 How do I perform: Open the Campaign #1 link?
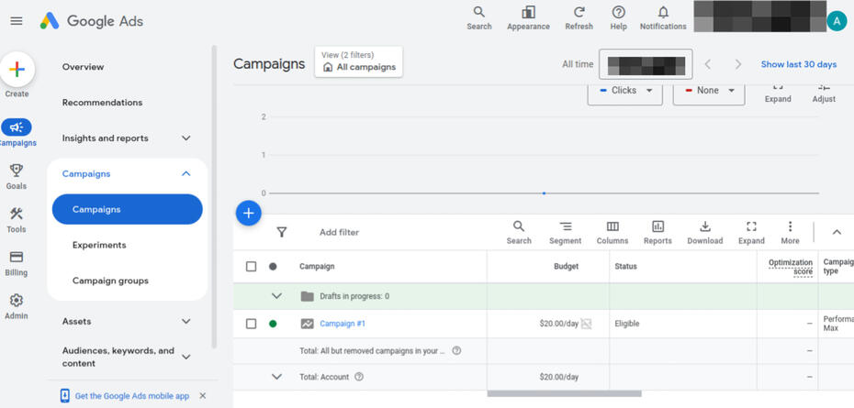coord(343,324)
